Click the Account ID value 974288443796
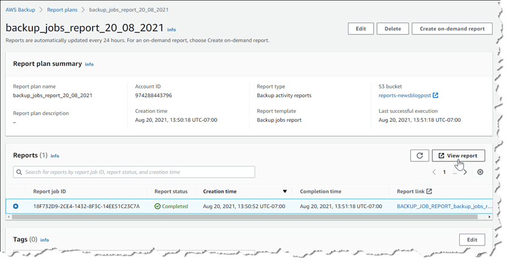Image resolution: width=509 pixels, height=263 pixels. (154, 95)
